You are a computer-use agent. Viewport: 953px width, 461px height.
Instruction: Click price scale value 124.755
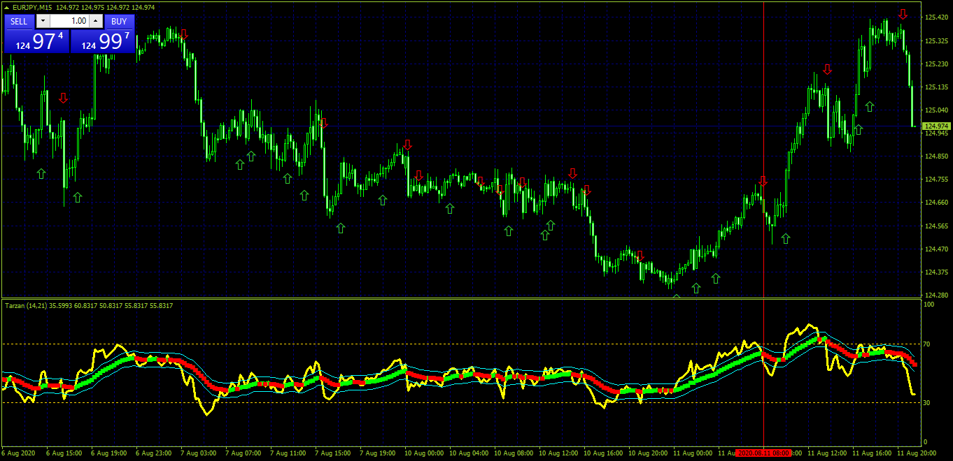[936, 179]
